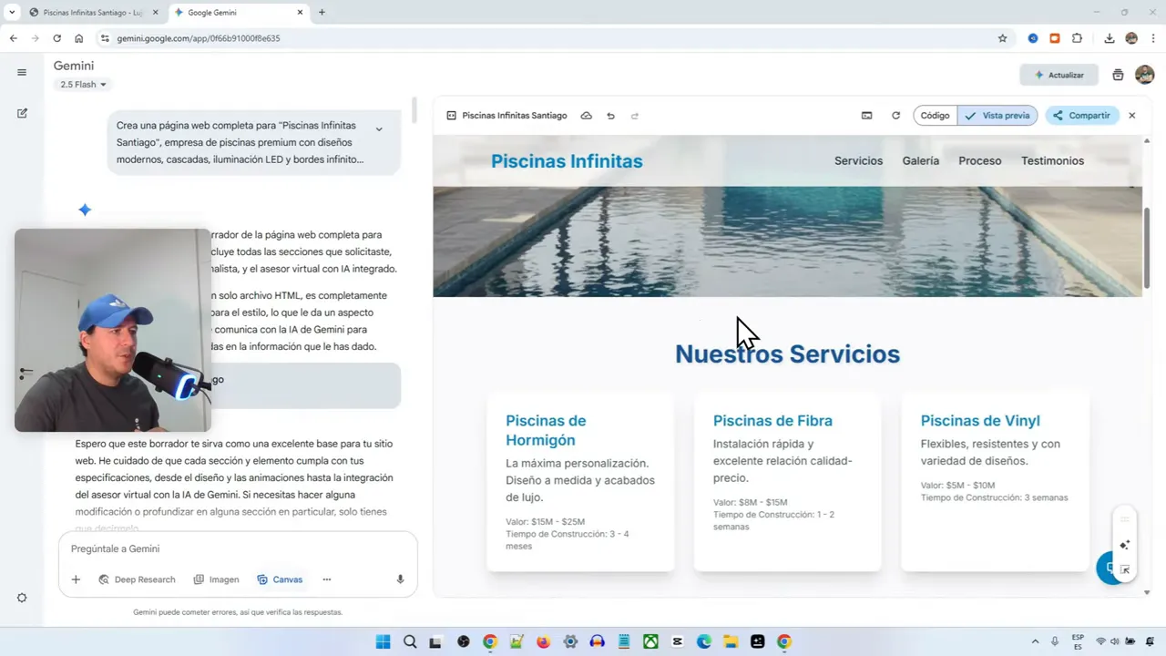
Task: Open the sidebar menu icon
Action: click(22, 72)
